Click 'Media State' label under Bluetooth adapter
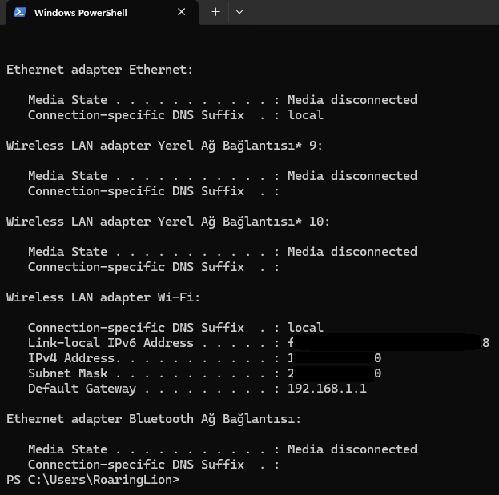 tap(68, 449)
